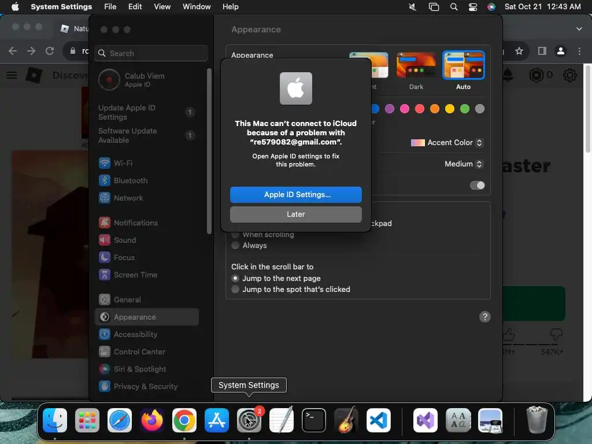Open Spotlight search in menu bar

454,7
